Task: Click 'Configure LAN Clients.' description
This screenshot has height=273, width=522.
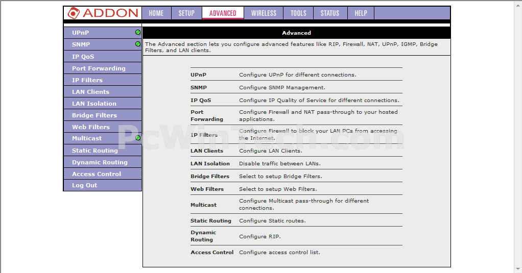Action: pyautogui.click(x=271, y=151)
